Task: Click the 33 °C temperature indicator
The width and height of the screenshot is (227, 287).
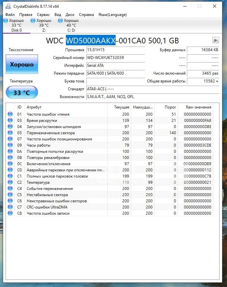Action: pyautogui.click(x=22, y=93)
